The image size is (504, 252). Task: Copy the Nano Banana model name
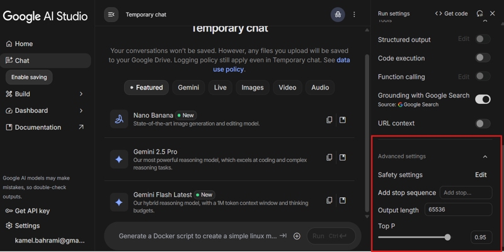pyautogui.click(x=329, y=120)
